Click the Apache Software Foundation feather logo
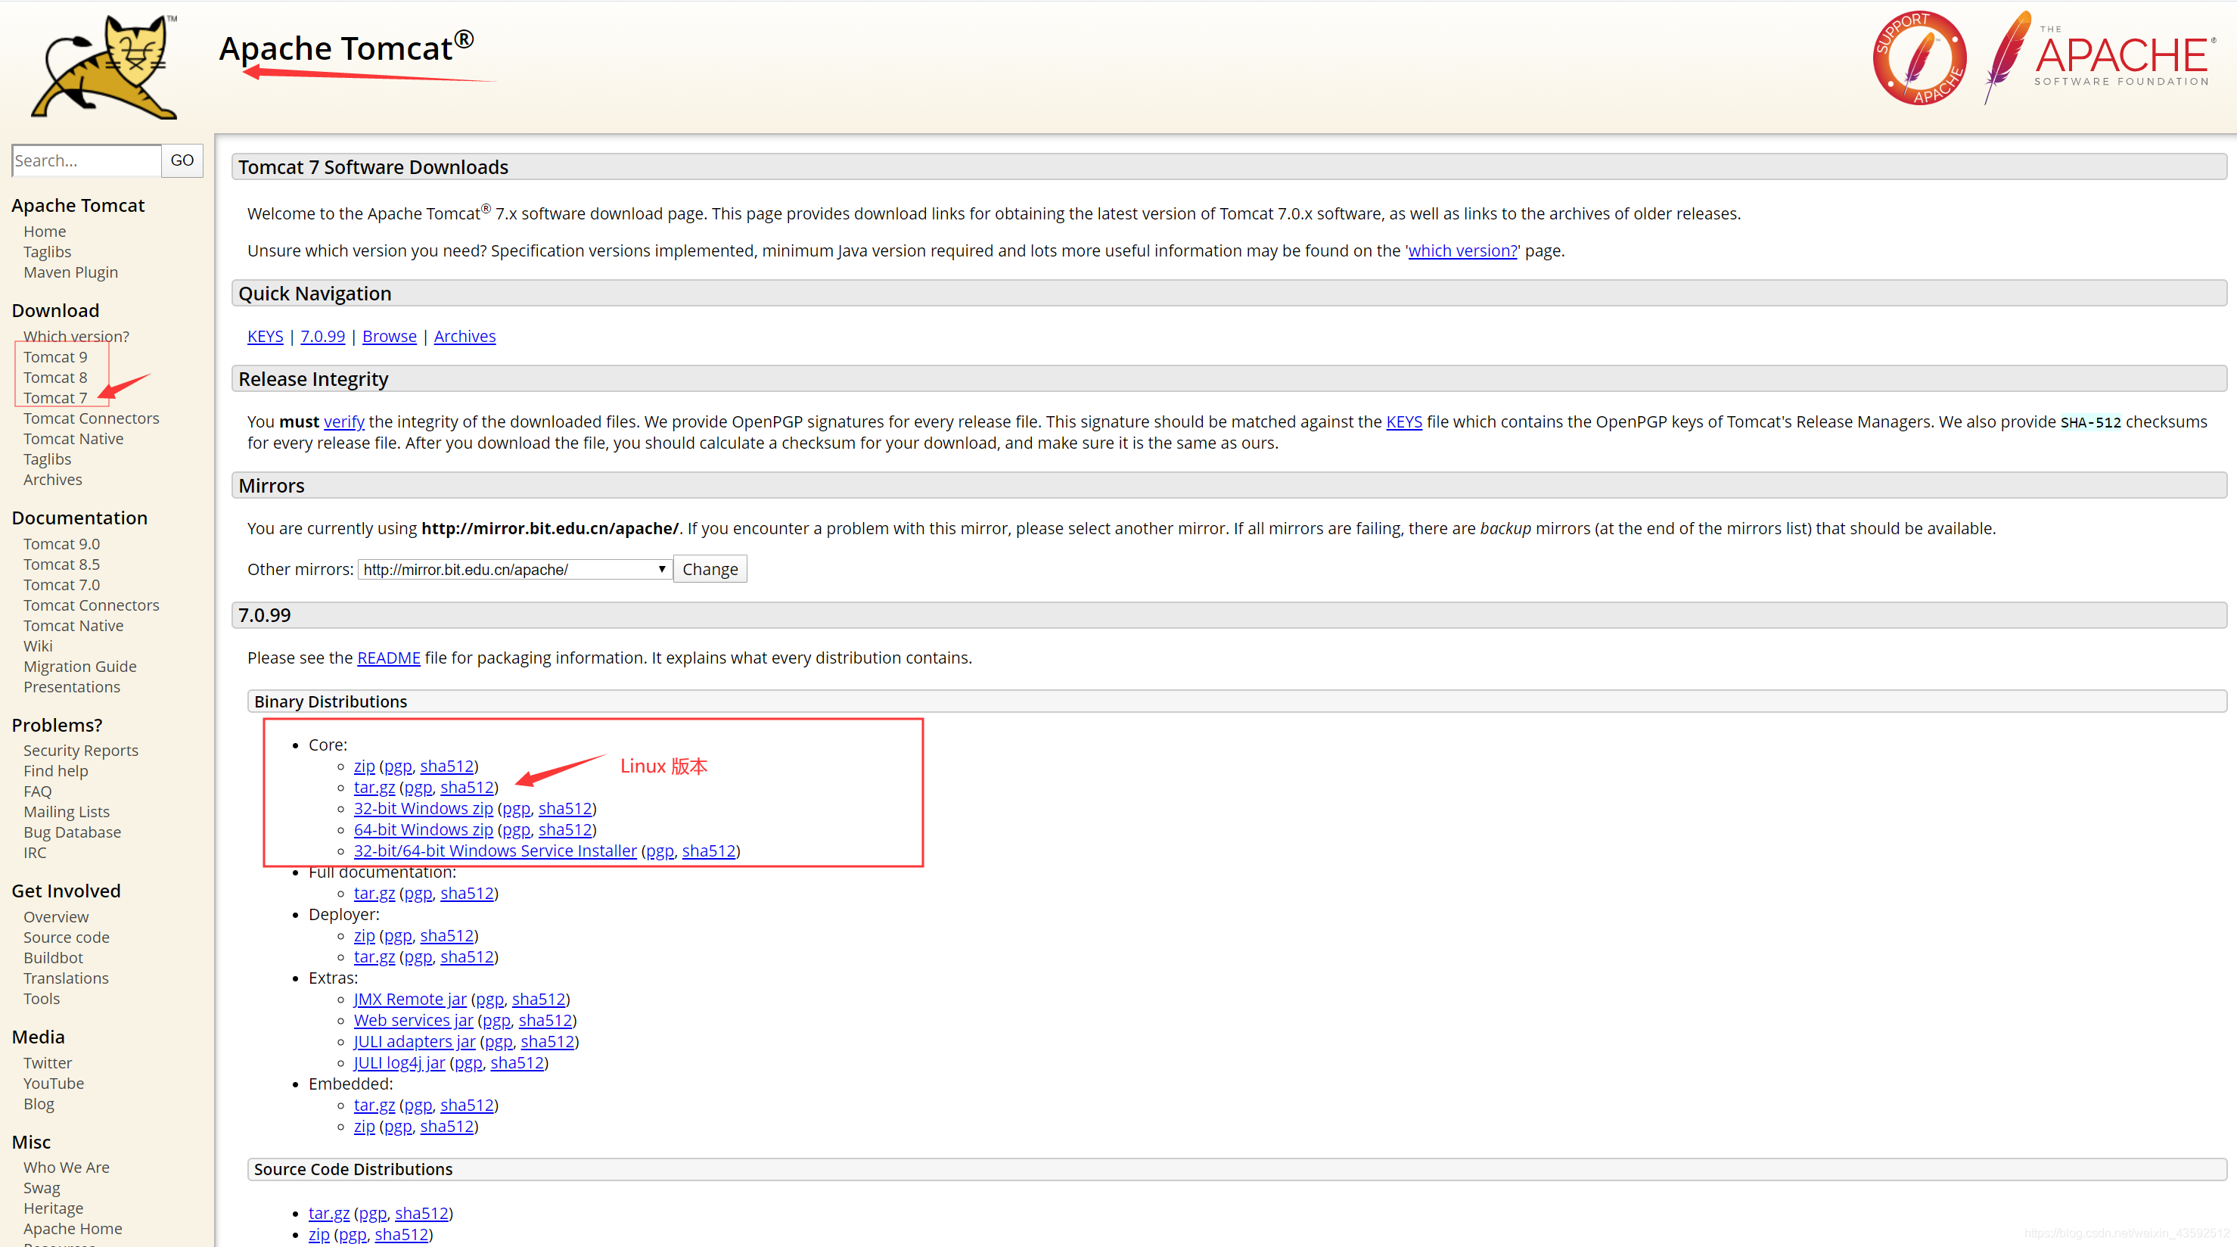Viewport: 2237px width, 1247px height. click(x=2099, y=58)
